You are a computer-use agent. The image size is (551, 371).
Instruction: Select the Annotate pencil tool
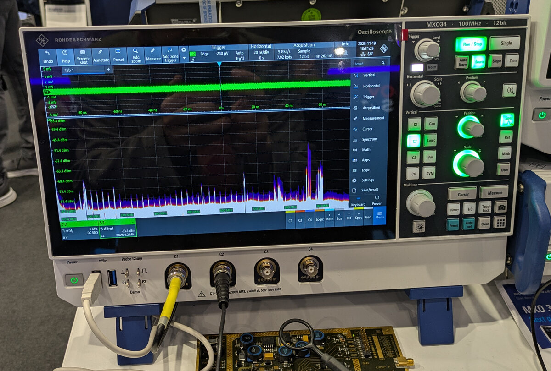coord(101,56)
